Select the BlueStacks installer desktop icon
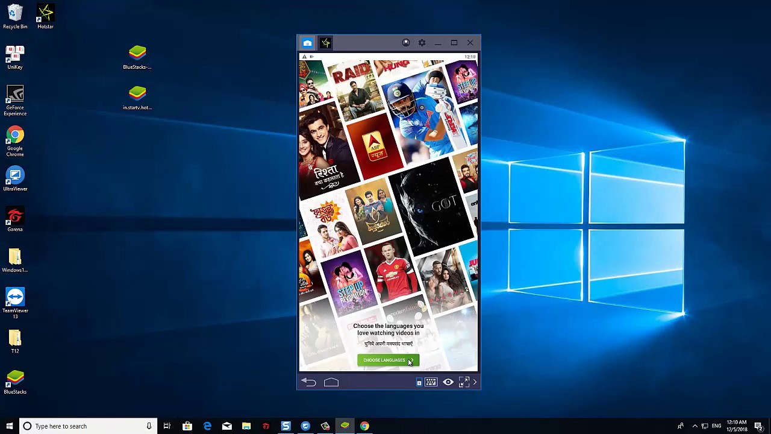Image resolution: width=771 pixels, height=434 pixels. click(x=137, y=57)
